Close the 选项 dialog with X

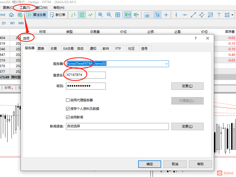tap(208, 38)
